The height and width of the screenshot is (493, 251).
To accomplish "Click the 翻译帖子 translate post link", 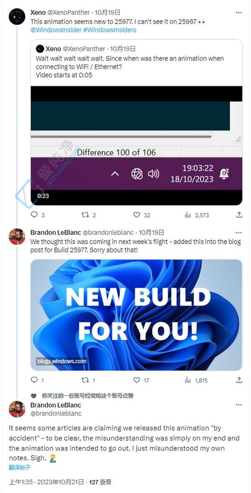I will pos(20,467).
